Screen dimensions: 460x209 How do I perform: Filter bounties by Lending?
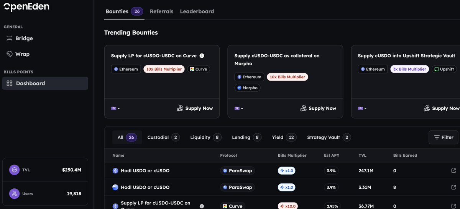click(x=247, y=138)
